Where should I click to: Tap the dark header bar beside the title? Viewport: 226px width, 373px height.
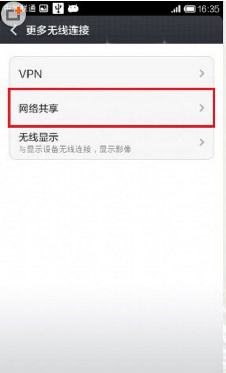(154, 31)
